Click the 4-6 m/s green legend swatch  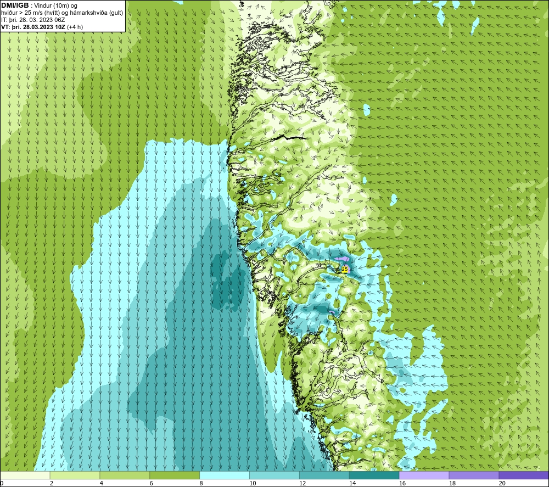pos(125,475)
